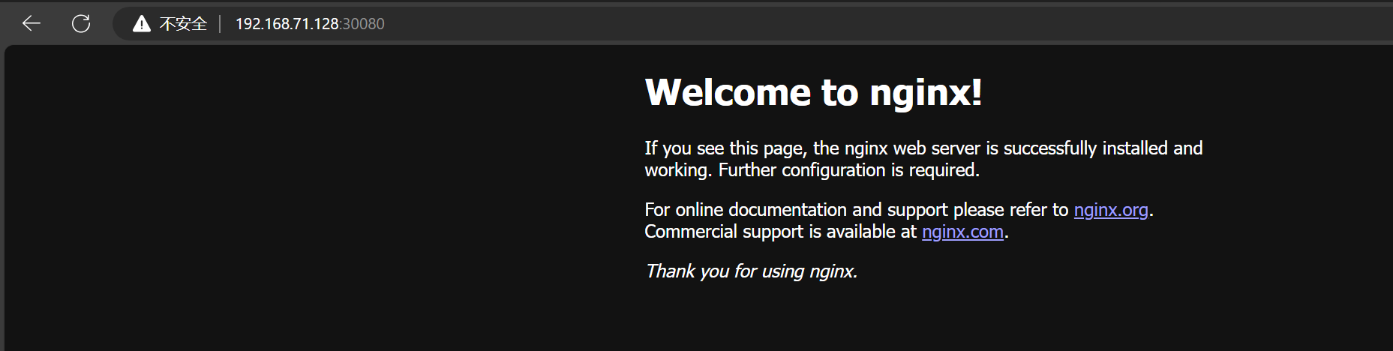
Task: Reload the page with refresh icon
Action: pyautogui.click(x=81, y=24)
